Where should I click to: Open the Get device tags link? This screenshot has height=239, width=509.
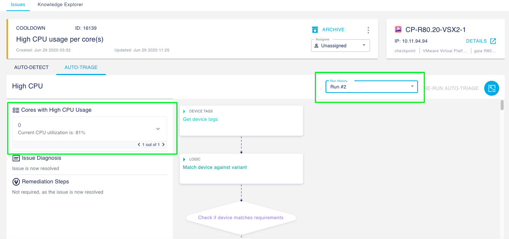pos(200,119)
